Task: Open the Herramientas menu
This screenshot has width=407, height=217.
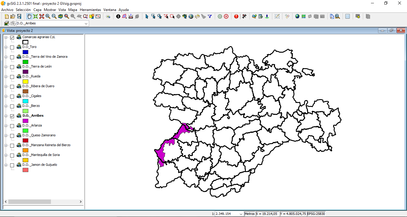Action: pyautogui.click(x=90, y=10)
